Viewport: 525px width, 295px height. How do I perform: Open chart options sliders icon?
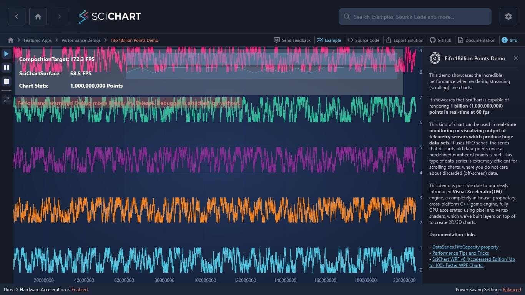(x=7, y=100)
